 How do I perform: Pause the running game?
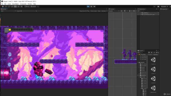[x=91, y=6]
